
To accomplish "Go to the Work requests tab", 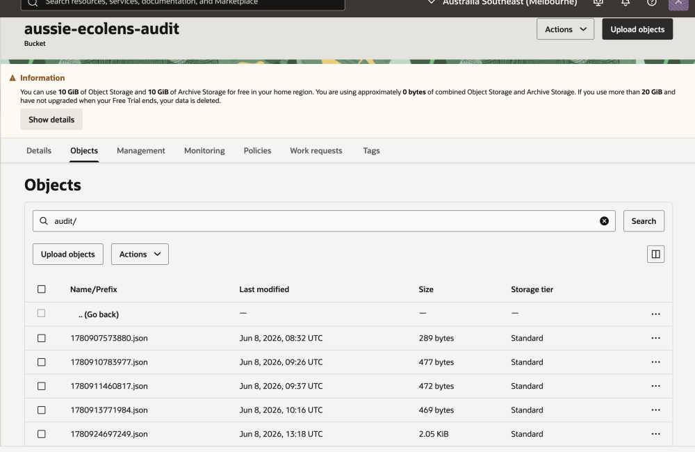I will pos(316,150).
